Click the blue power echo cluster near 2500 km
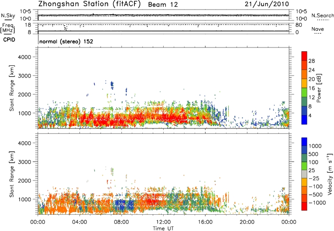334x231 pixels. pos(112,85)
